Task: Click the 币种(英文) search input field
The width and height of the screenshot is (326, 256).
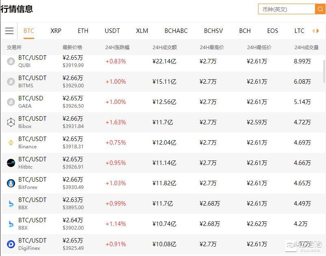Action: coord(287,9)
